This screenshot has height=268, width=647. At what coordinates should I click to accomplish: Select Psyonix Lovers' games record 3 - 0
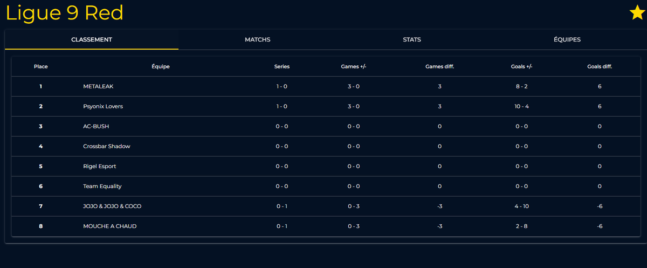[354, 106]
